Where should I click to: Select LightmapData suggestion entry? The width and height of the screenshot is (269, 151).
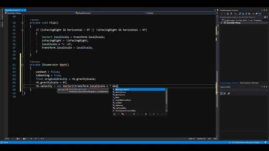(x=139, y=108)
